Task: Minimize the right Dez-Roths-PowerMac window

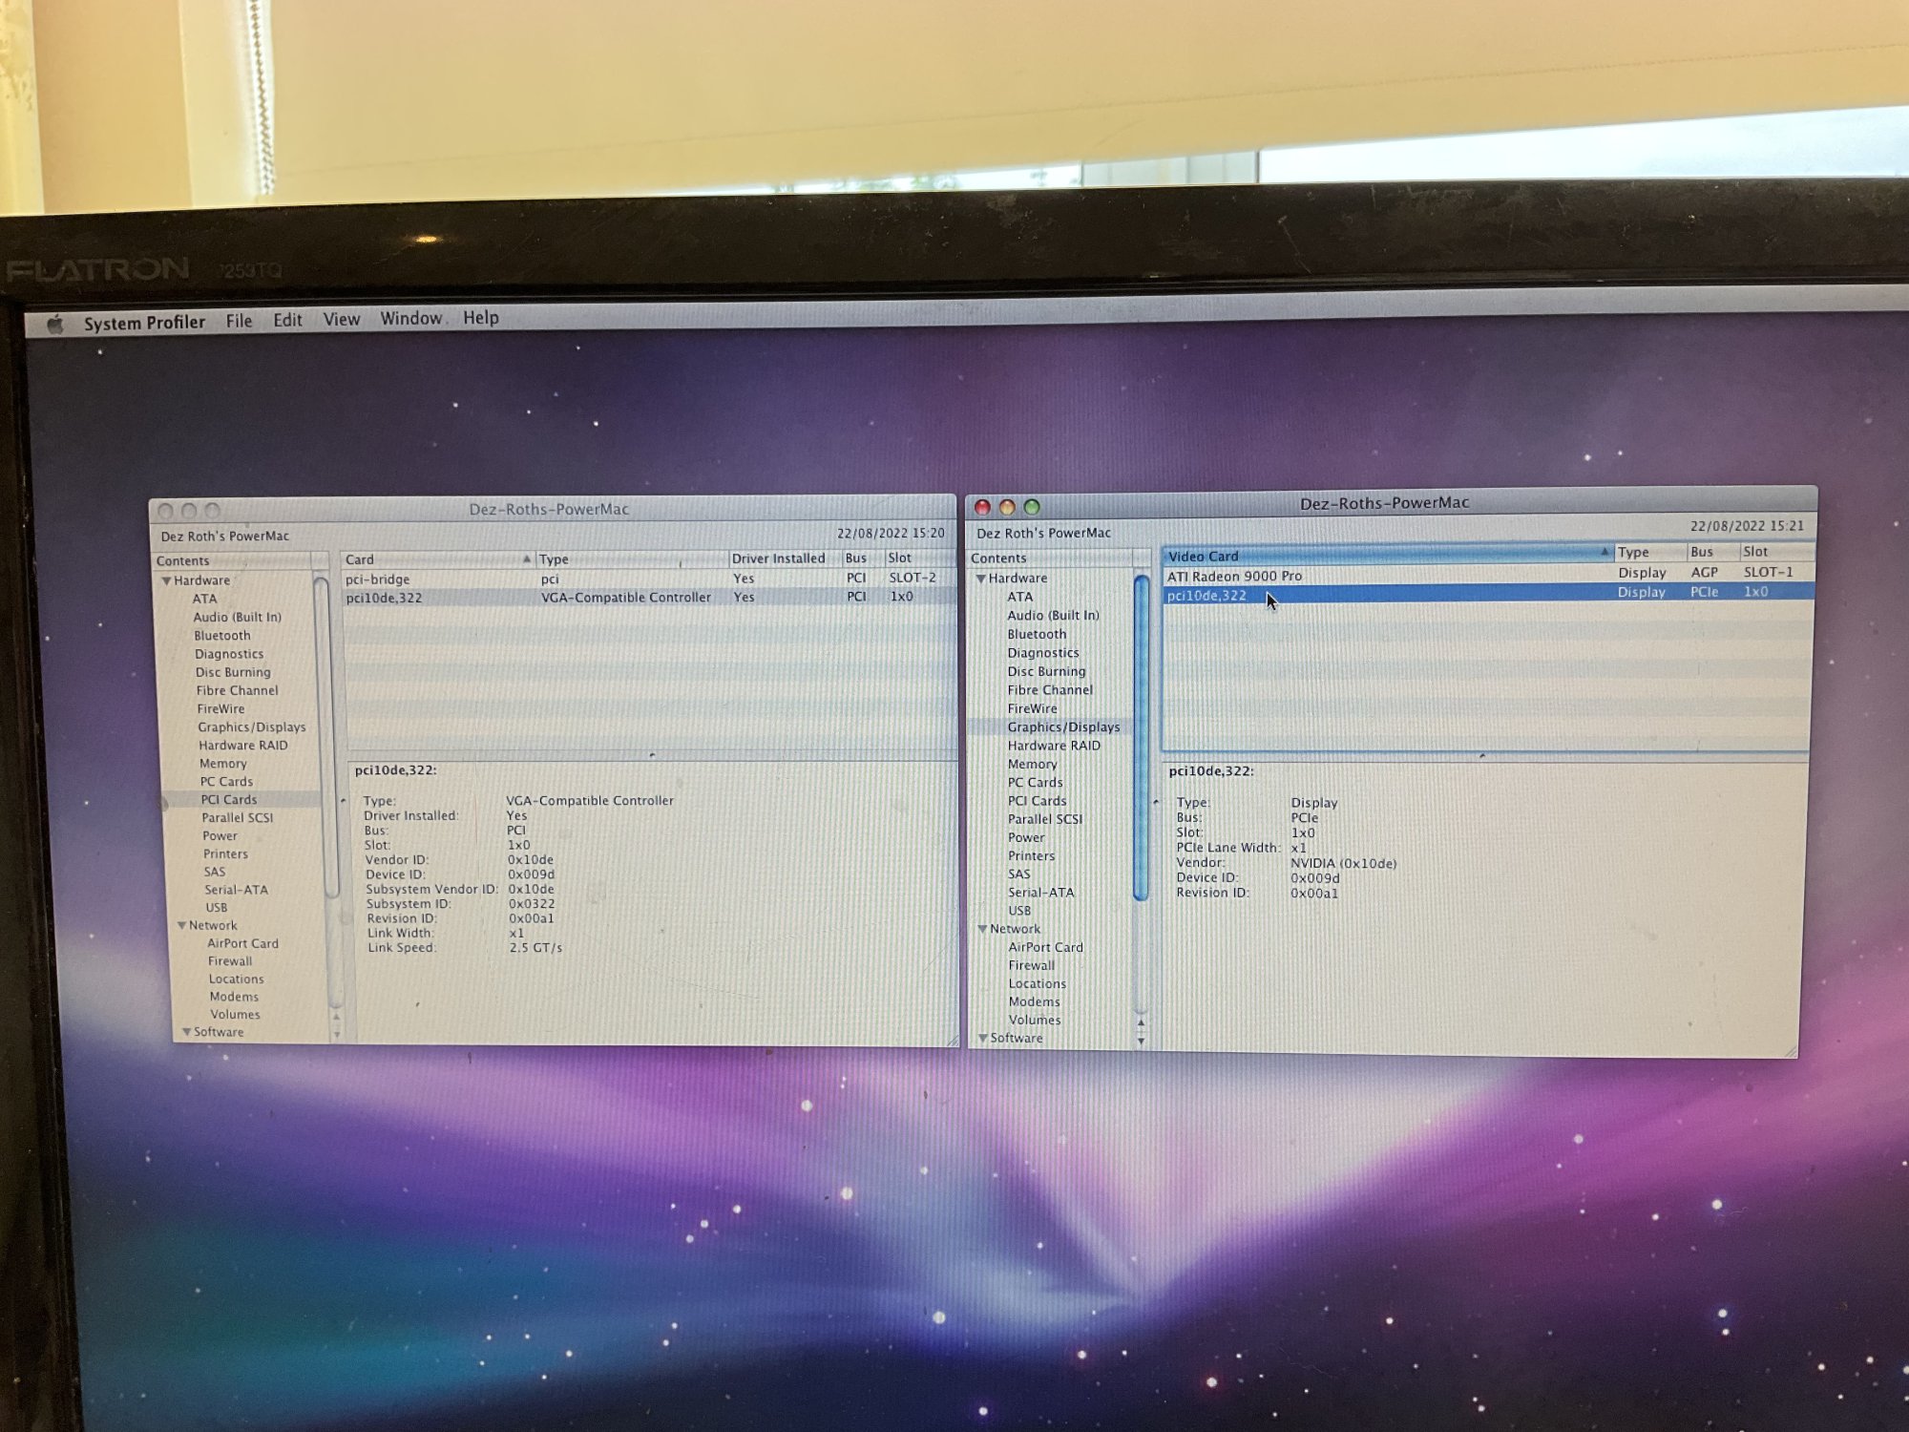Action: point(1007,507)
